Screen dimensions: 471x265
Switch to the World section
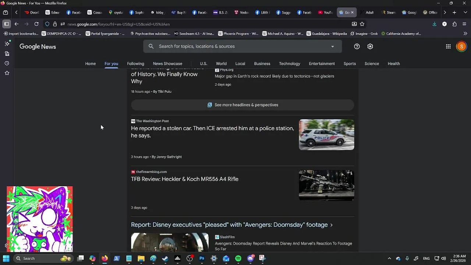point(221,64)
